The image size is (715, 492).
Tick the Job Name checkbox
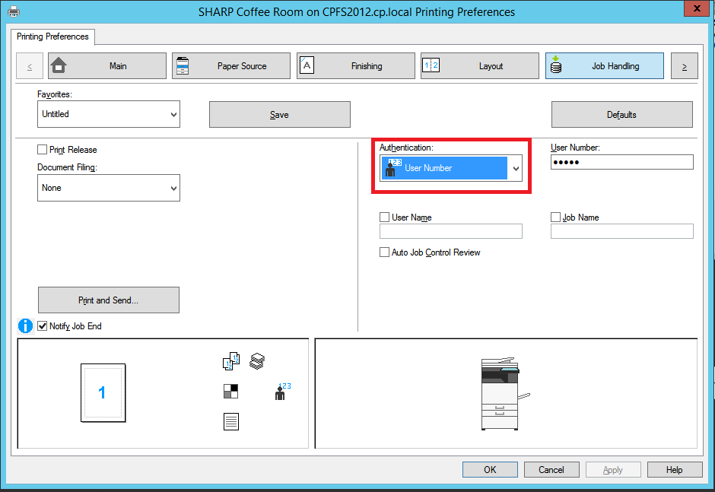coord(555,217)
